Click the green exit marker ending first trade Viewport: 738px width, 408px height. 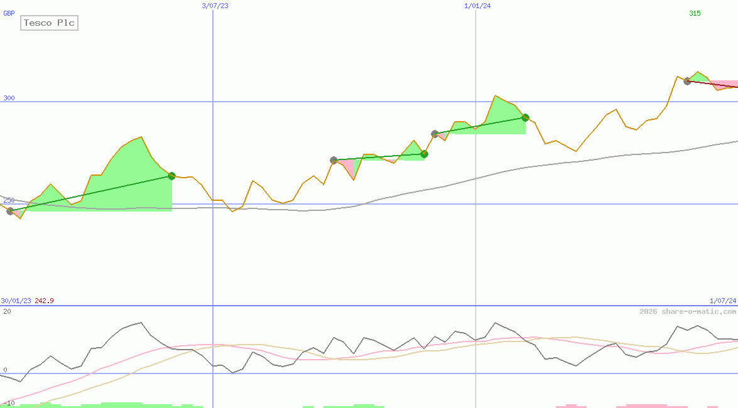point(171,176)
